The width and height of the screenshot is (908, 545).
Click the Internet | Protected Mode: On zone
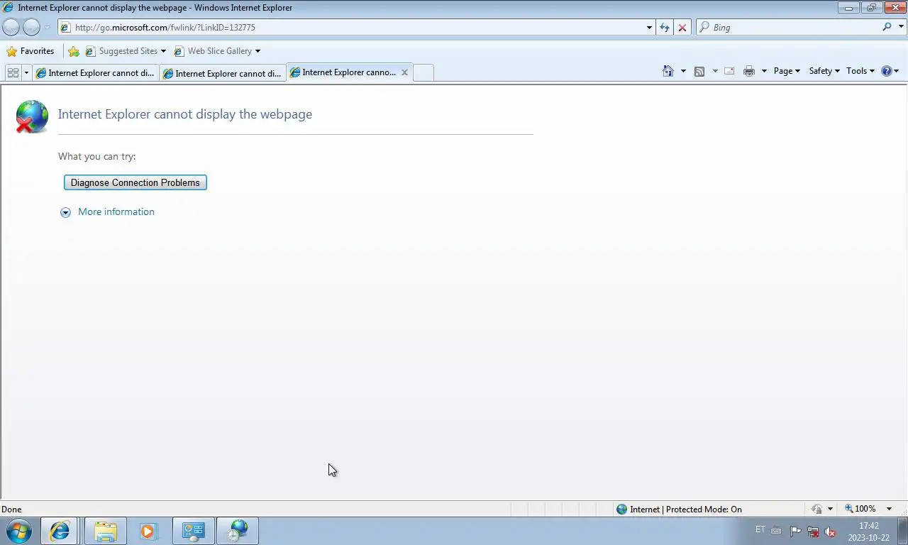point(679,509)
